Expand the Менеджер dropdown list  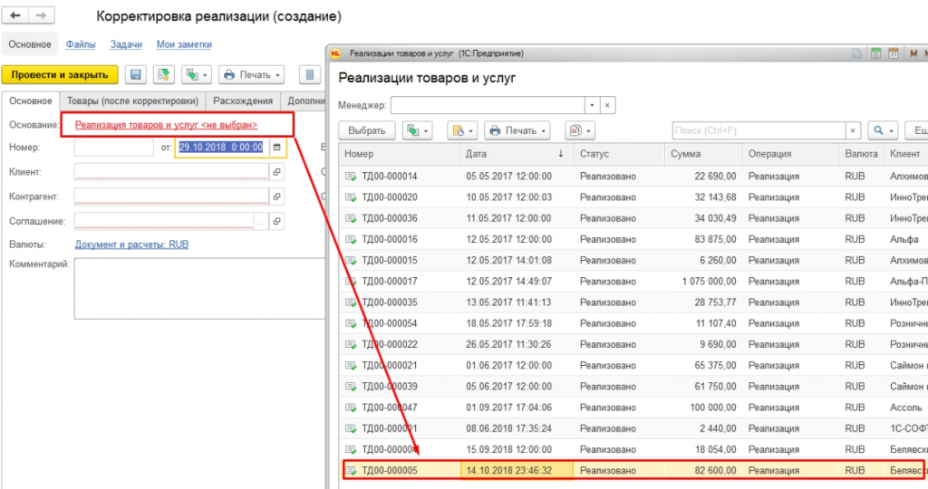click(591, 105)
